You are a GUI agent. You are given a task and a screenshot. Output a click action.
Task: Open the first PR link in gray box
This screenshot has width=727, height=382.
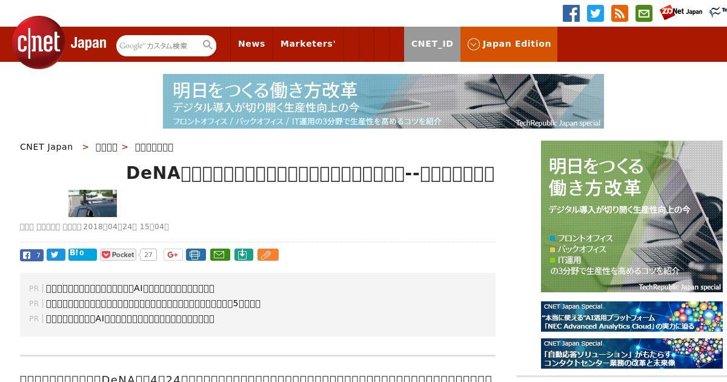coord(130,289)
